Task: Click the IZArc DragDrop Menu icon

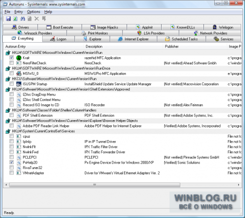Action: 19,95
